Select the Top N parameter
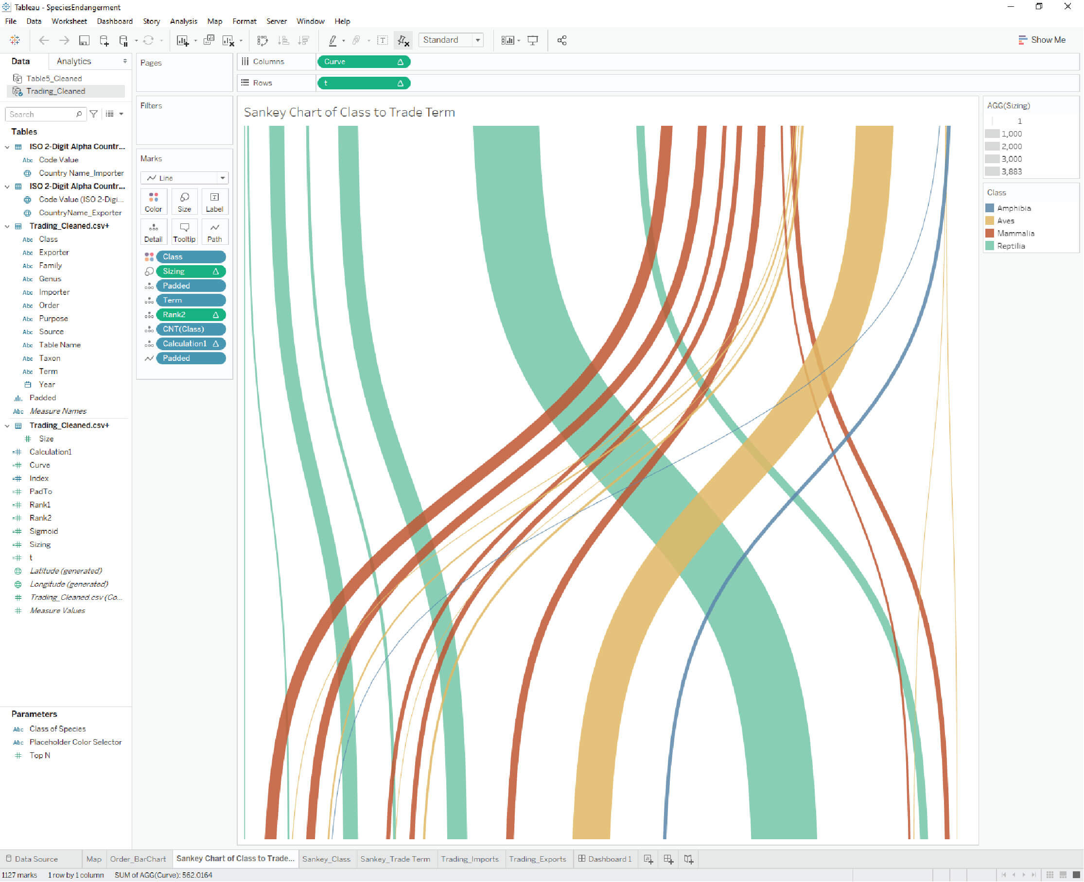 click(x=40, y=756)
